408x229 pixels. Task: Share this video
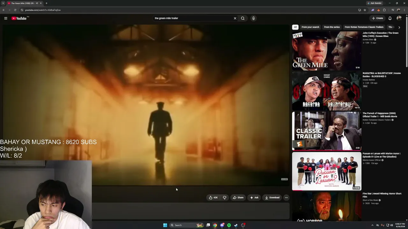238,198
